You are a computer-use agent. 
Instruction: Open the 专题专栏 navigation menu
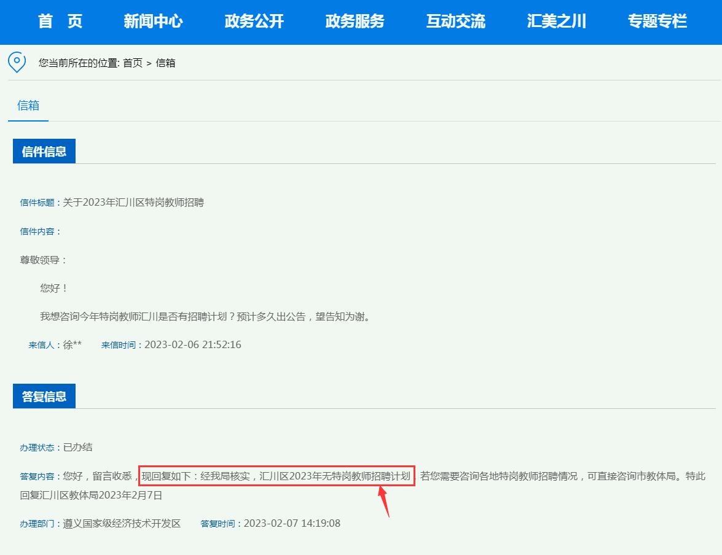tap(657, 22)
